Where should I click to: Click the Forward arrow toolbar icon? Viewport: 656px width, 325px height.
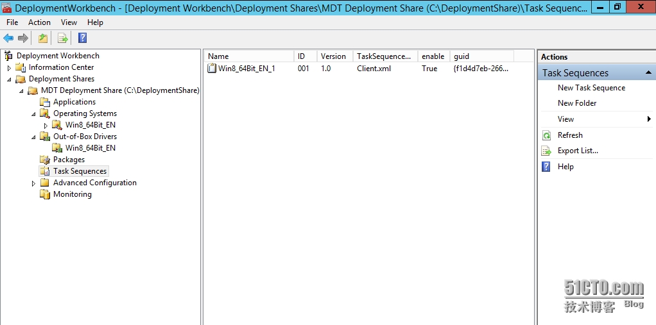(23, 38)
